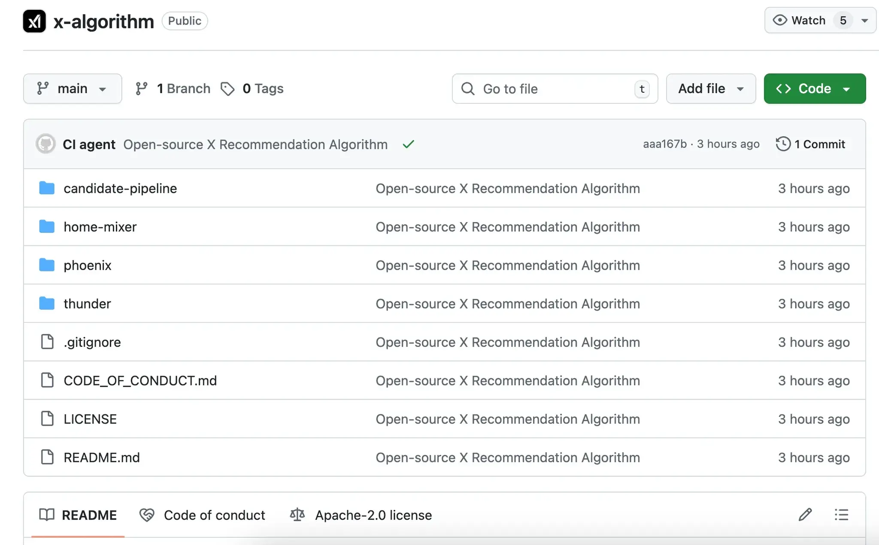Click the xAI repository avatar logo
The height and width of the screenshot is (545, 879).
(34, 21)
